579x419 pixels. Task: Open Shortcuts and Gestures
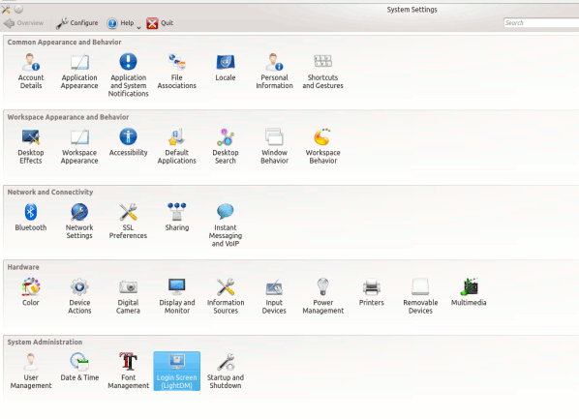[x=323, y=71]
